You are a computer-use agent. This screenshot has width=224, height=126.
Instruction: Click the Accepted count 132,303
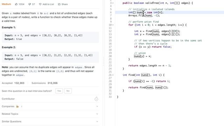click(19, 83)
